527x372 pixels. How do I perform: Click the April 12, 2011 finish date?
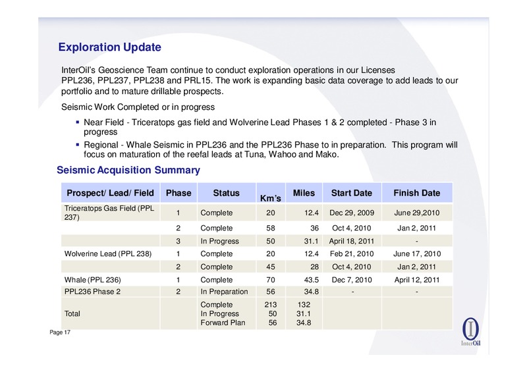(417, 280)
